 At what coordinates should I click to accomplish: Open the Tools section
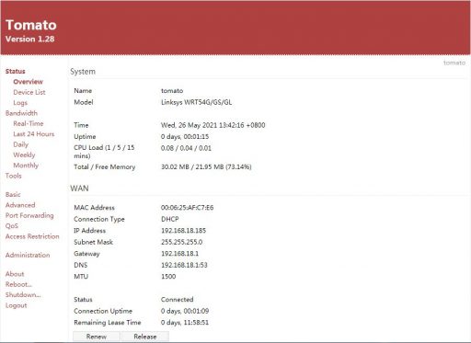[14, 176]
